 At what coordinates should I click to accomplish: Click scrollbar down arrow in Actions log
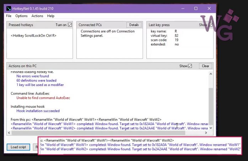(x=211, y=128)
